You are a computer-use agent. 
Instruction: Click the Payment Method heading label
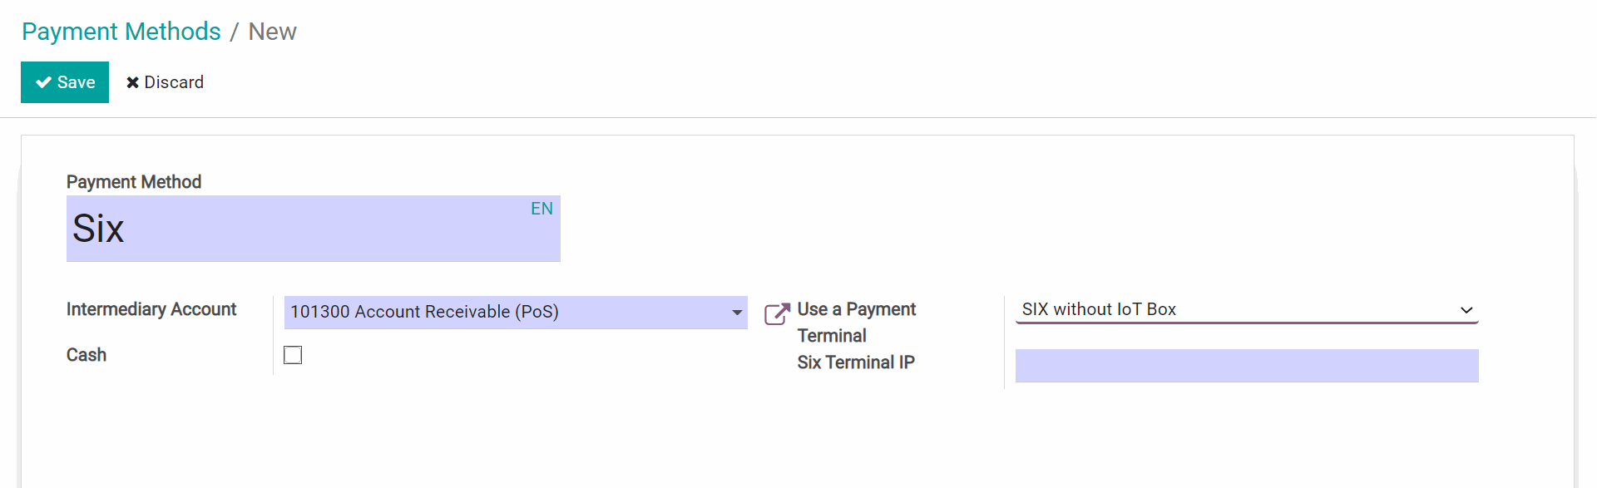pyautogui.click(x=134, y=182)
